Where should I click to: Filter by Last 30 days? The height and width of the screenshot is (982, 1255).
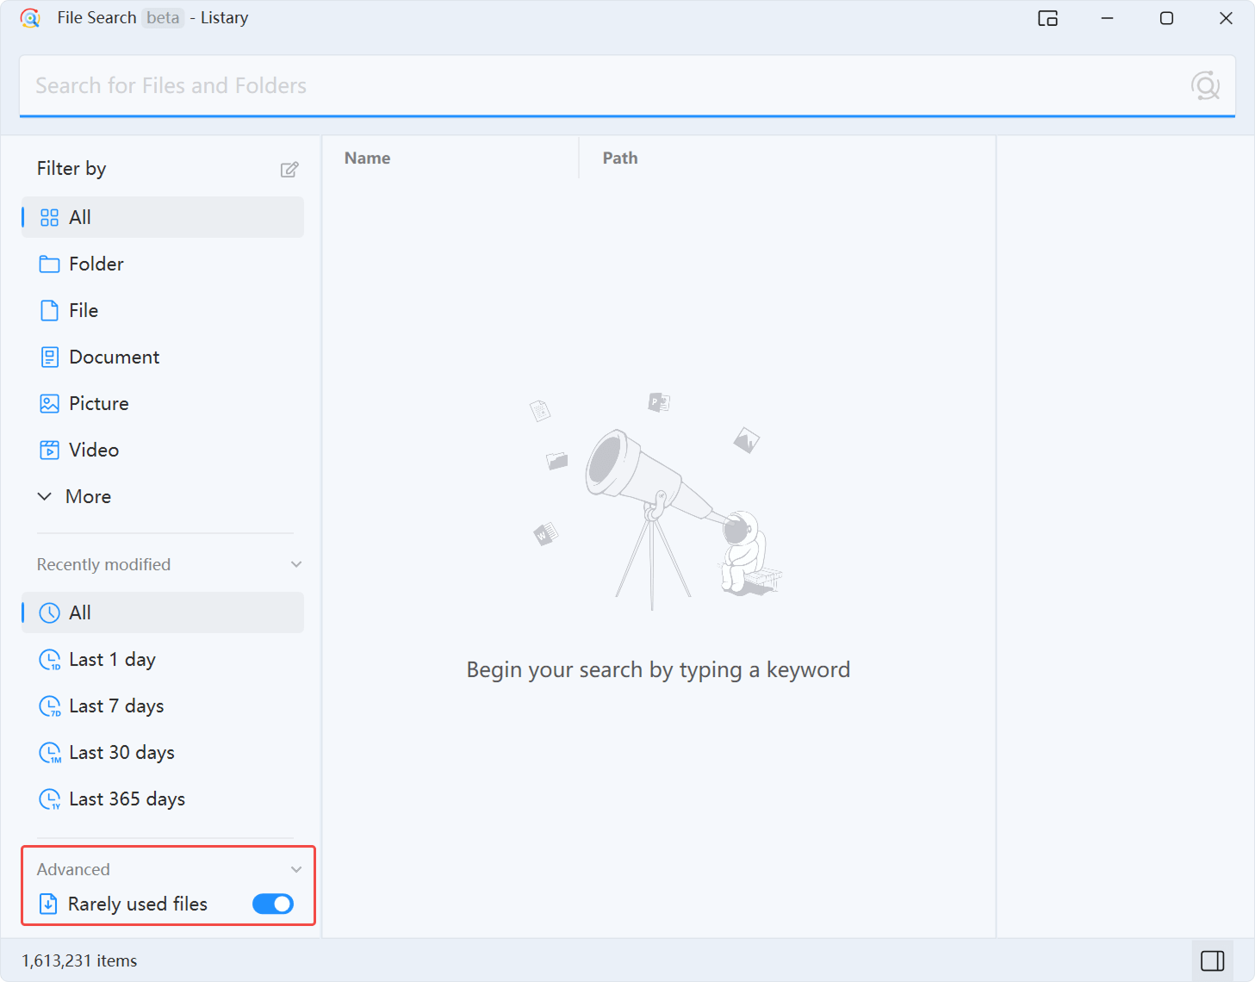163,752
